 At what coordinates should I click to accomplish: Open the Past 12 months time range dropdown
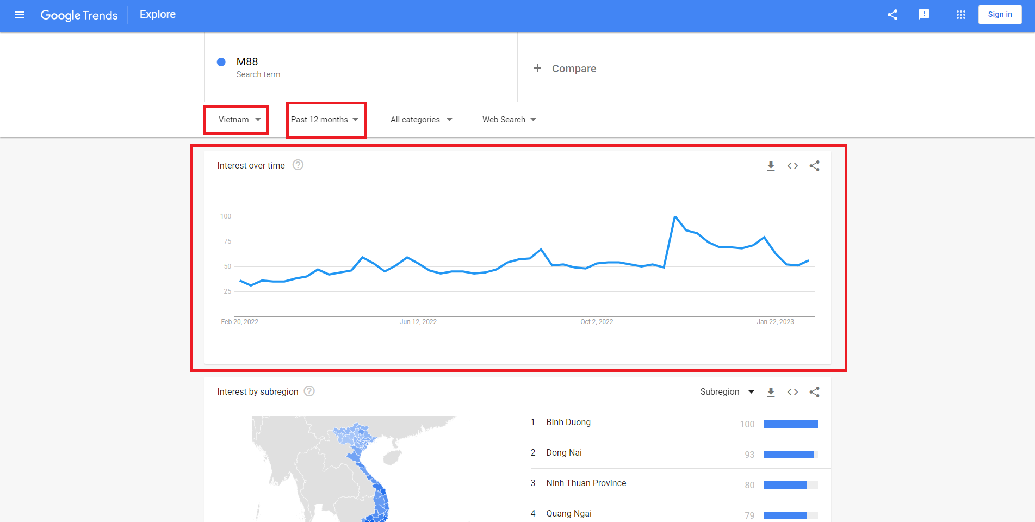[325, 120]
